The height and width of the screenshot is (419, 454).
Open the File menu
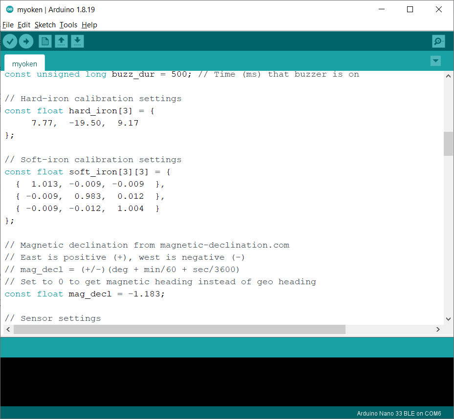8,24
